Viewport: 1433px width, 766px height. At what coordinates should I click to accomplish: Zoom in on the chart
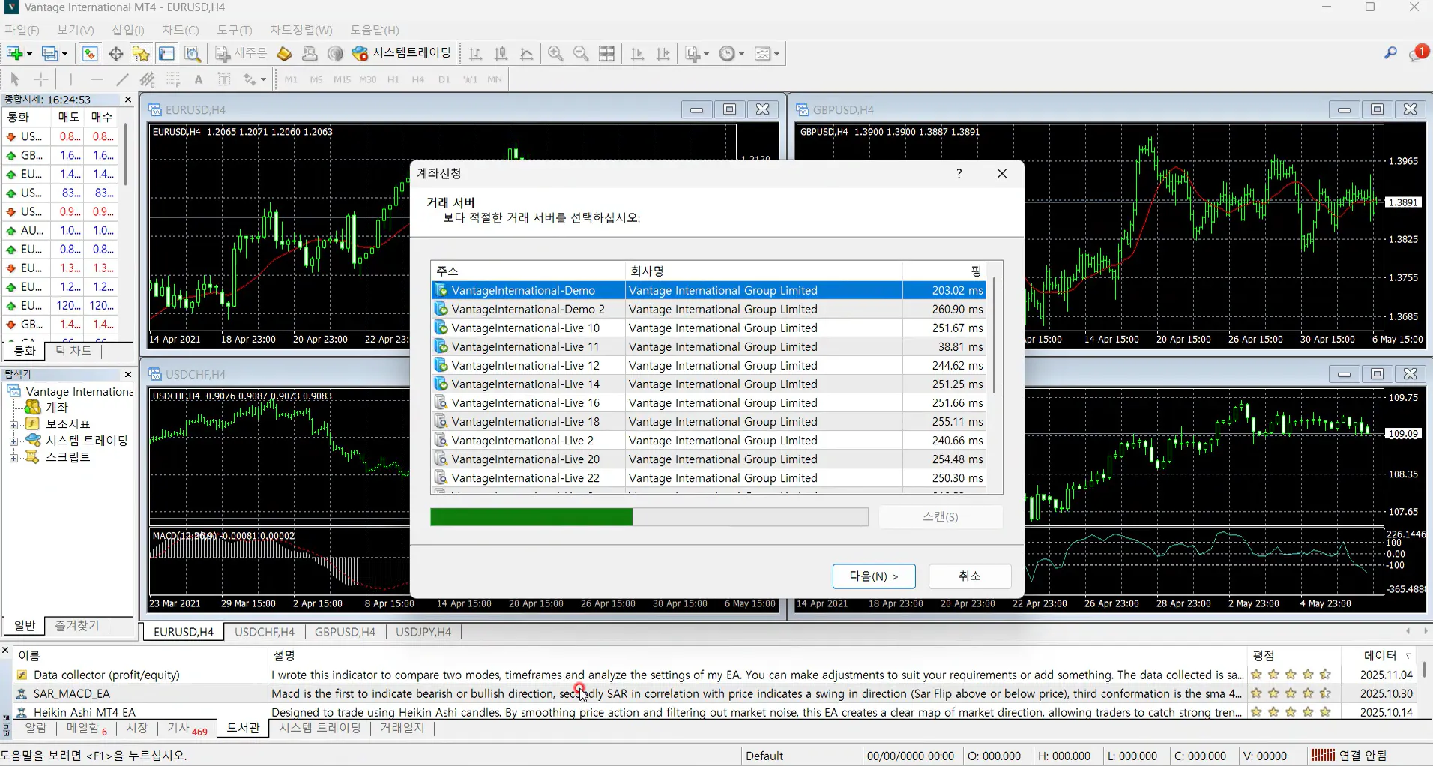[555, 53]
